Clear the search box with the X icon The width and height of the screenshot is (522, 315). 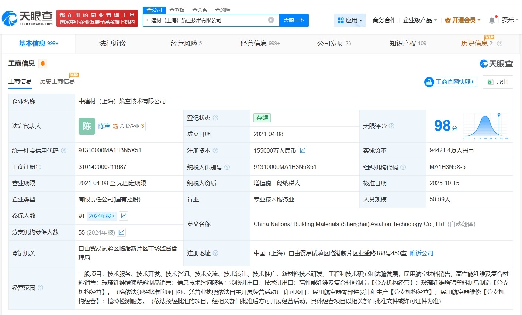pos(271,21)
